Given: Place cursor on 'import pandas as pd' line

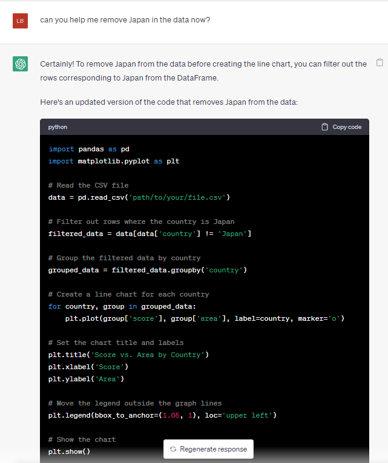Looking at the screenshot, I should (88, 149).
